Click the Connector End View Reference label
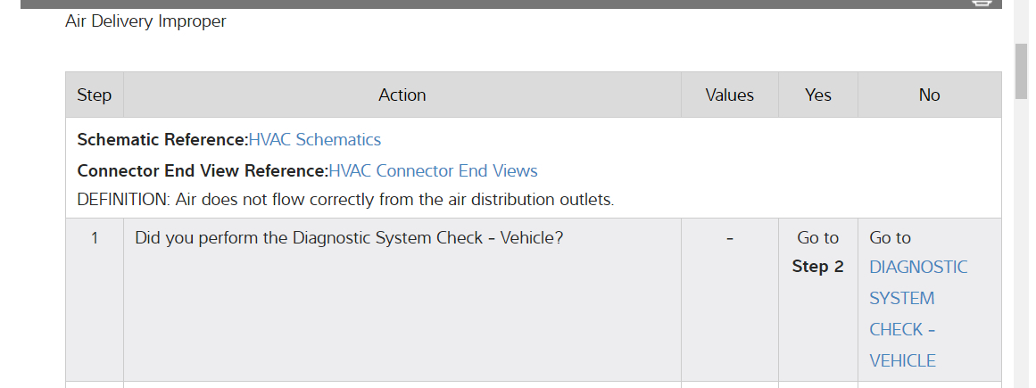This screenshot has height=388, width=1036. tap(203, 171)
